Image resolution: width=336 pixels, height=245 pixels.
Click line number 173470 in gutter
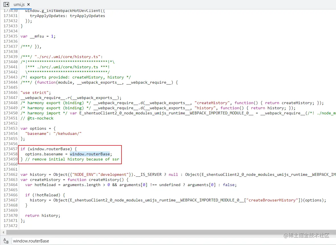(x=11, y=215)
